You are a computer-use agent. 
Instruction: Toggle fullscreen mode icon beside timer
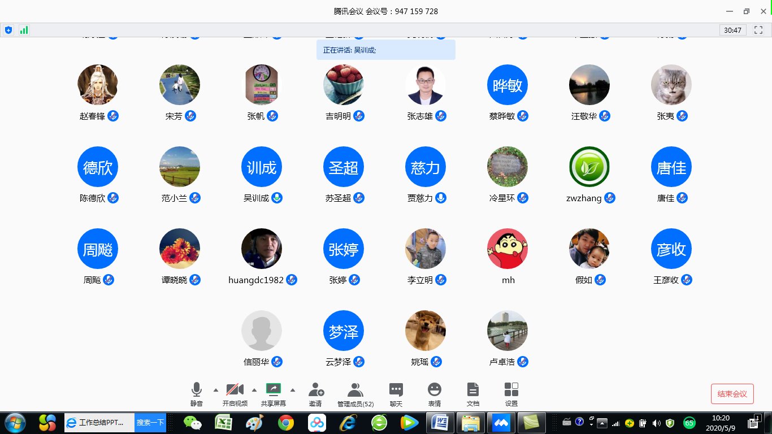[758, 30]
